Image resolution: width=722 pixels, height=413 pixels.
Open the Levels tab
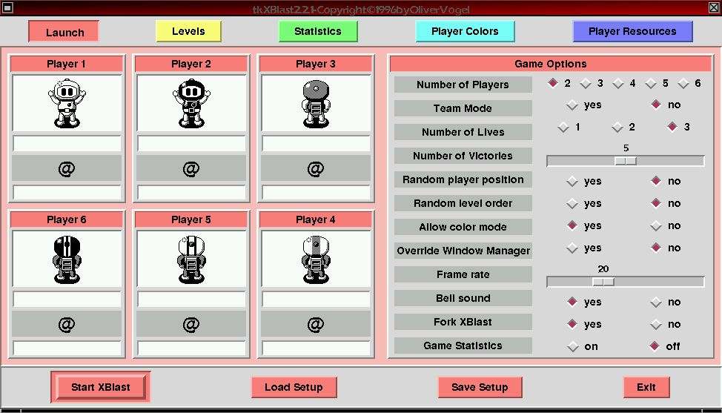188,31
